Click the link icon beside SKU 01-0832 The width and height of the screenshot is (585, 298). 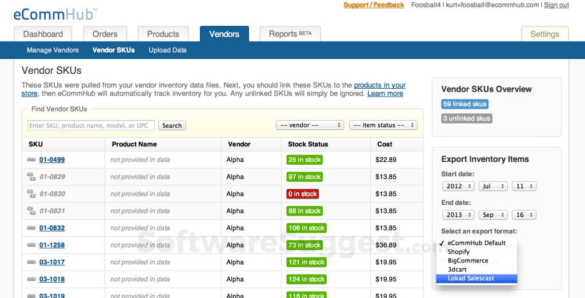(31, 228)
